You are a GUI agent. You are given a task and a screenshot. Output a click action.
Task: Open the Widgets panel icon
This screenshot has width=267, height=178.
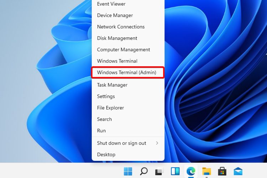(175, 171)
